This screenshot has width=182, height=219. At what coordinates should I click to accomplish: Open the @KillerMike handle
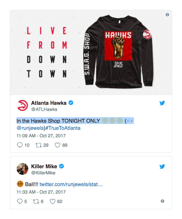click(x=43, y=173)
